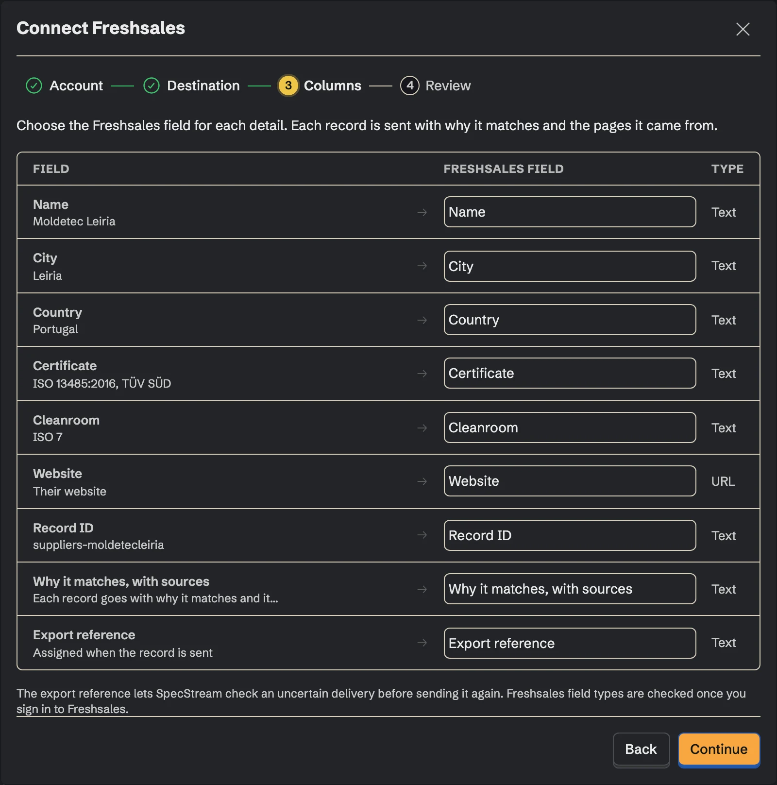Click the Text type in the 'Why it matches' row
777x785 pixels.
(x=724, y=589)
